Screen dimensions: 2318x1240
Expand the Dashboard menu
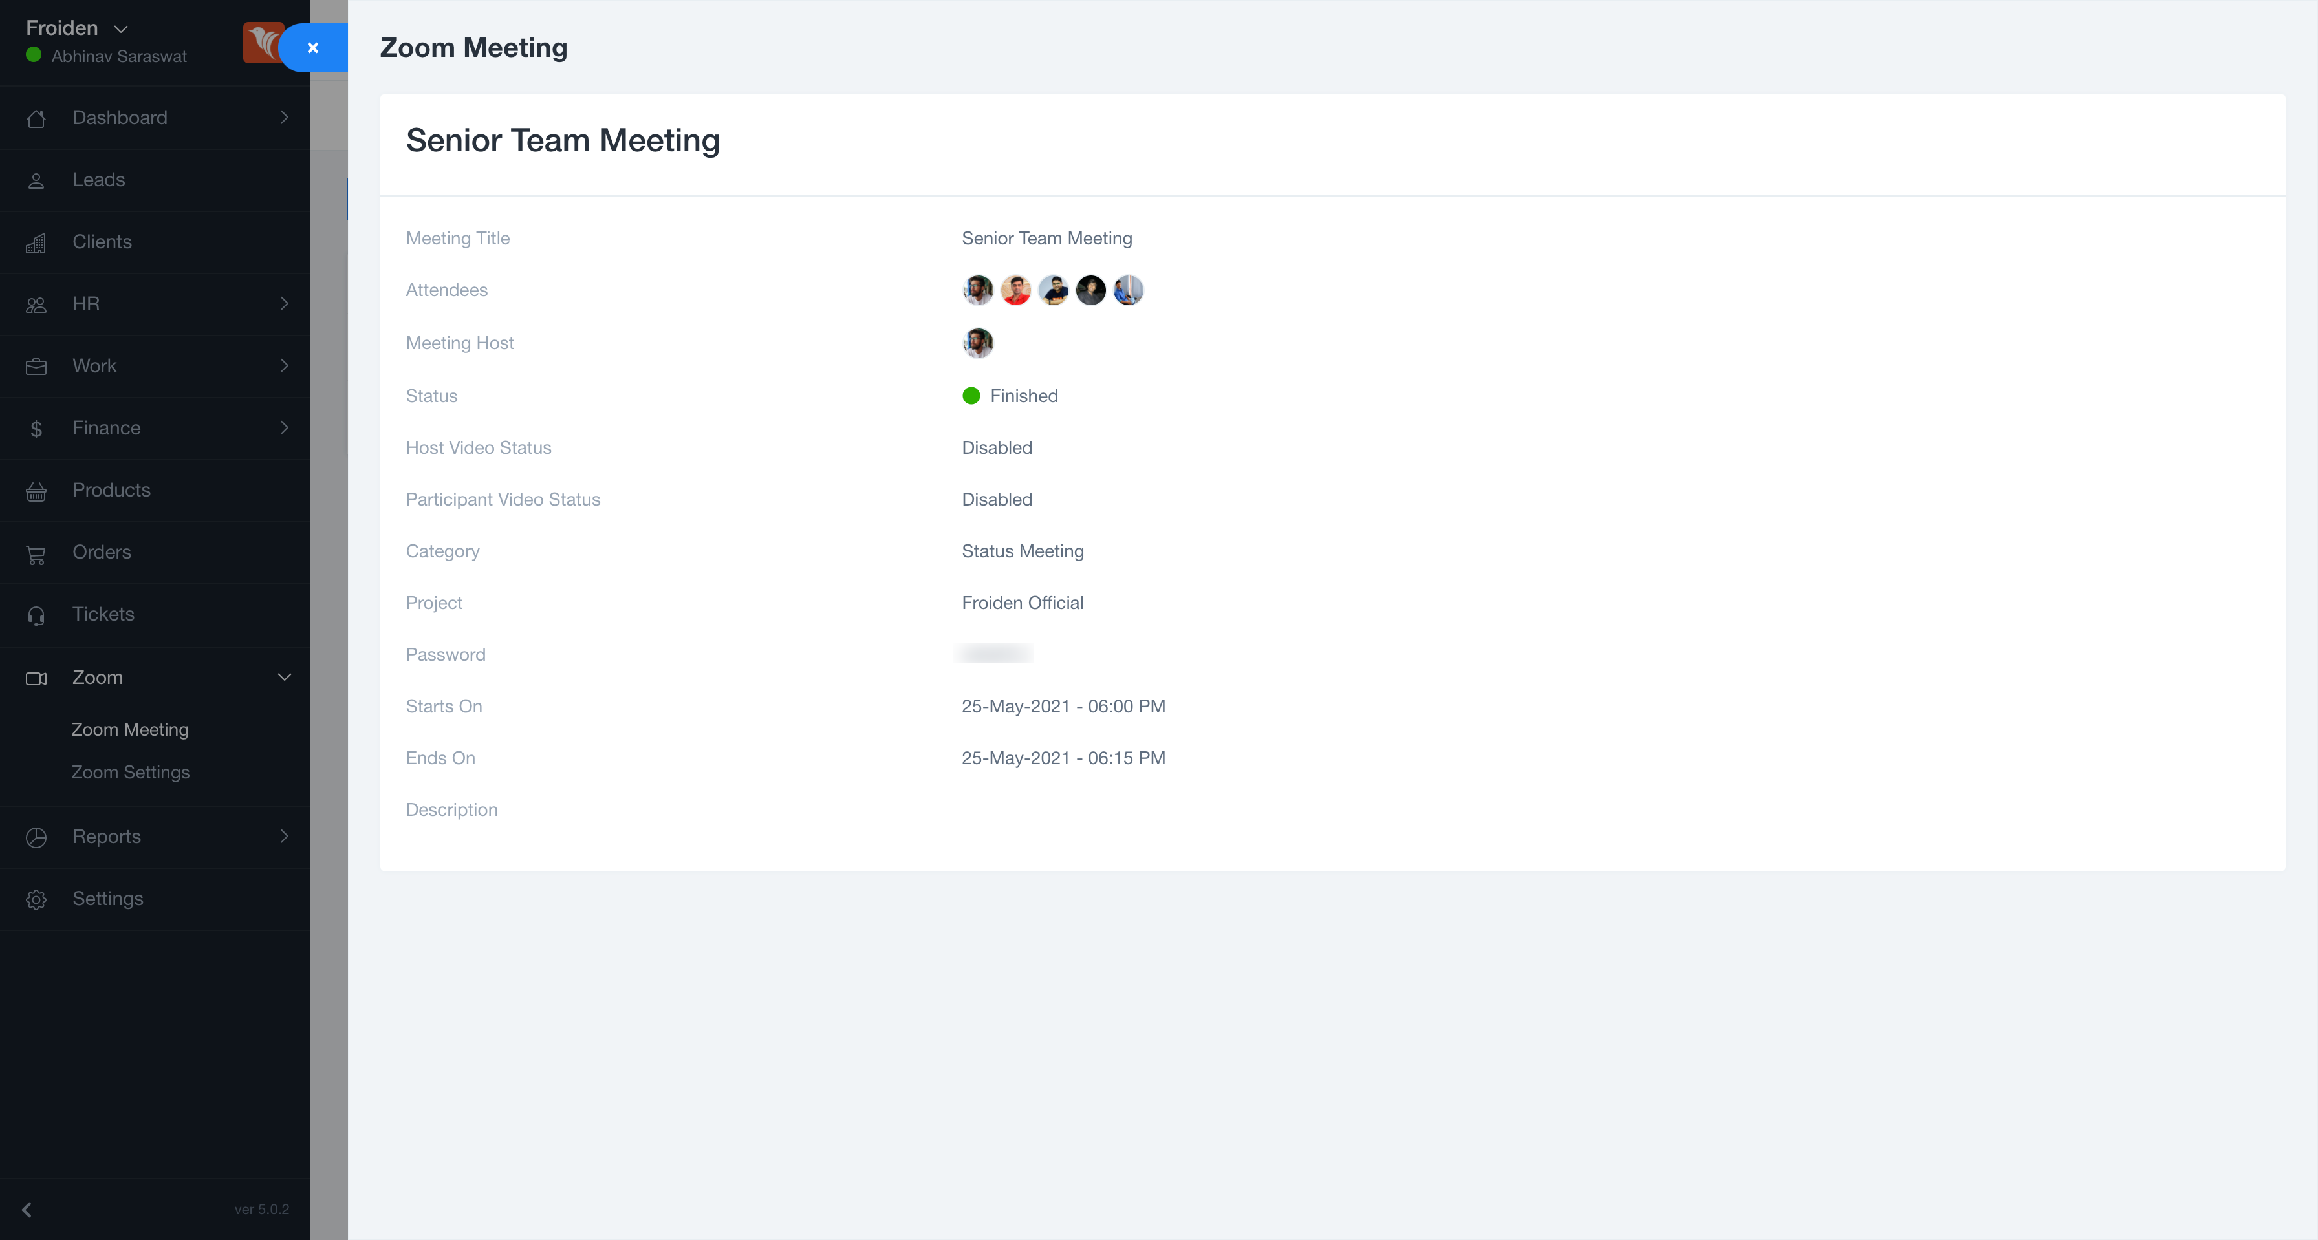click(120, 117)
